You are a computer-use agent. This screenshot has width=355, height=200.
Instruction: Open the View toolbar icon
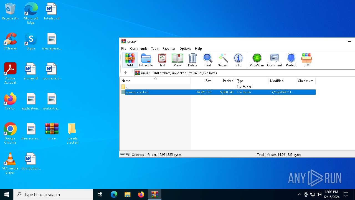pos(177,60)
